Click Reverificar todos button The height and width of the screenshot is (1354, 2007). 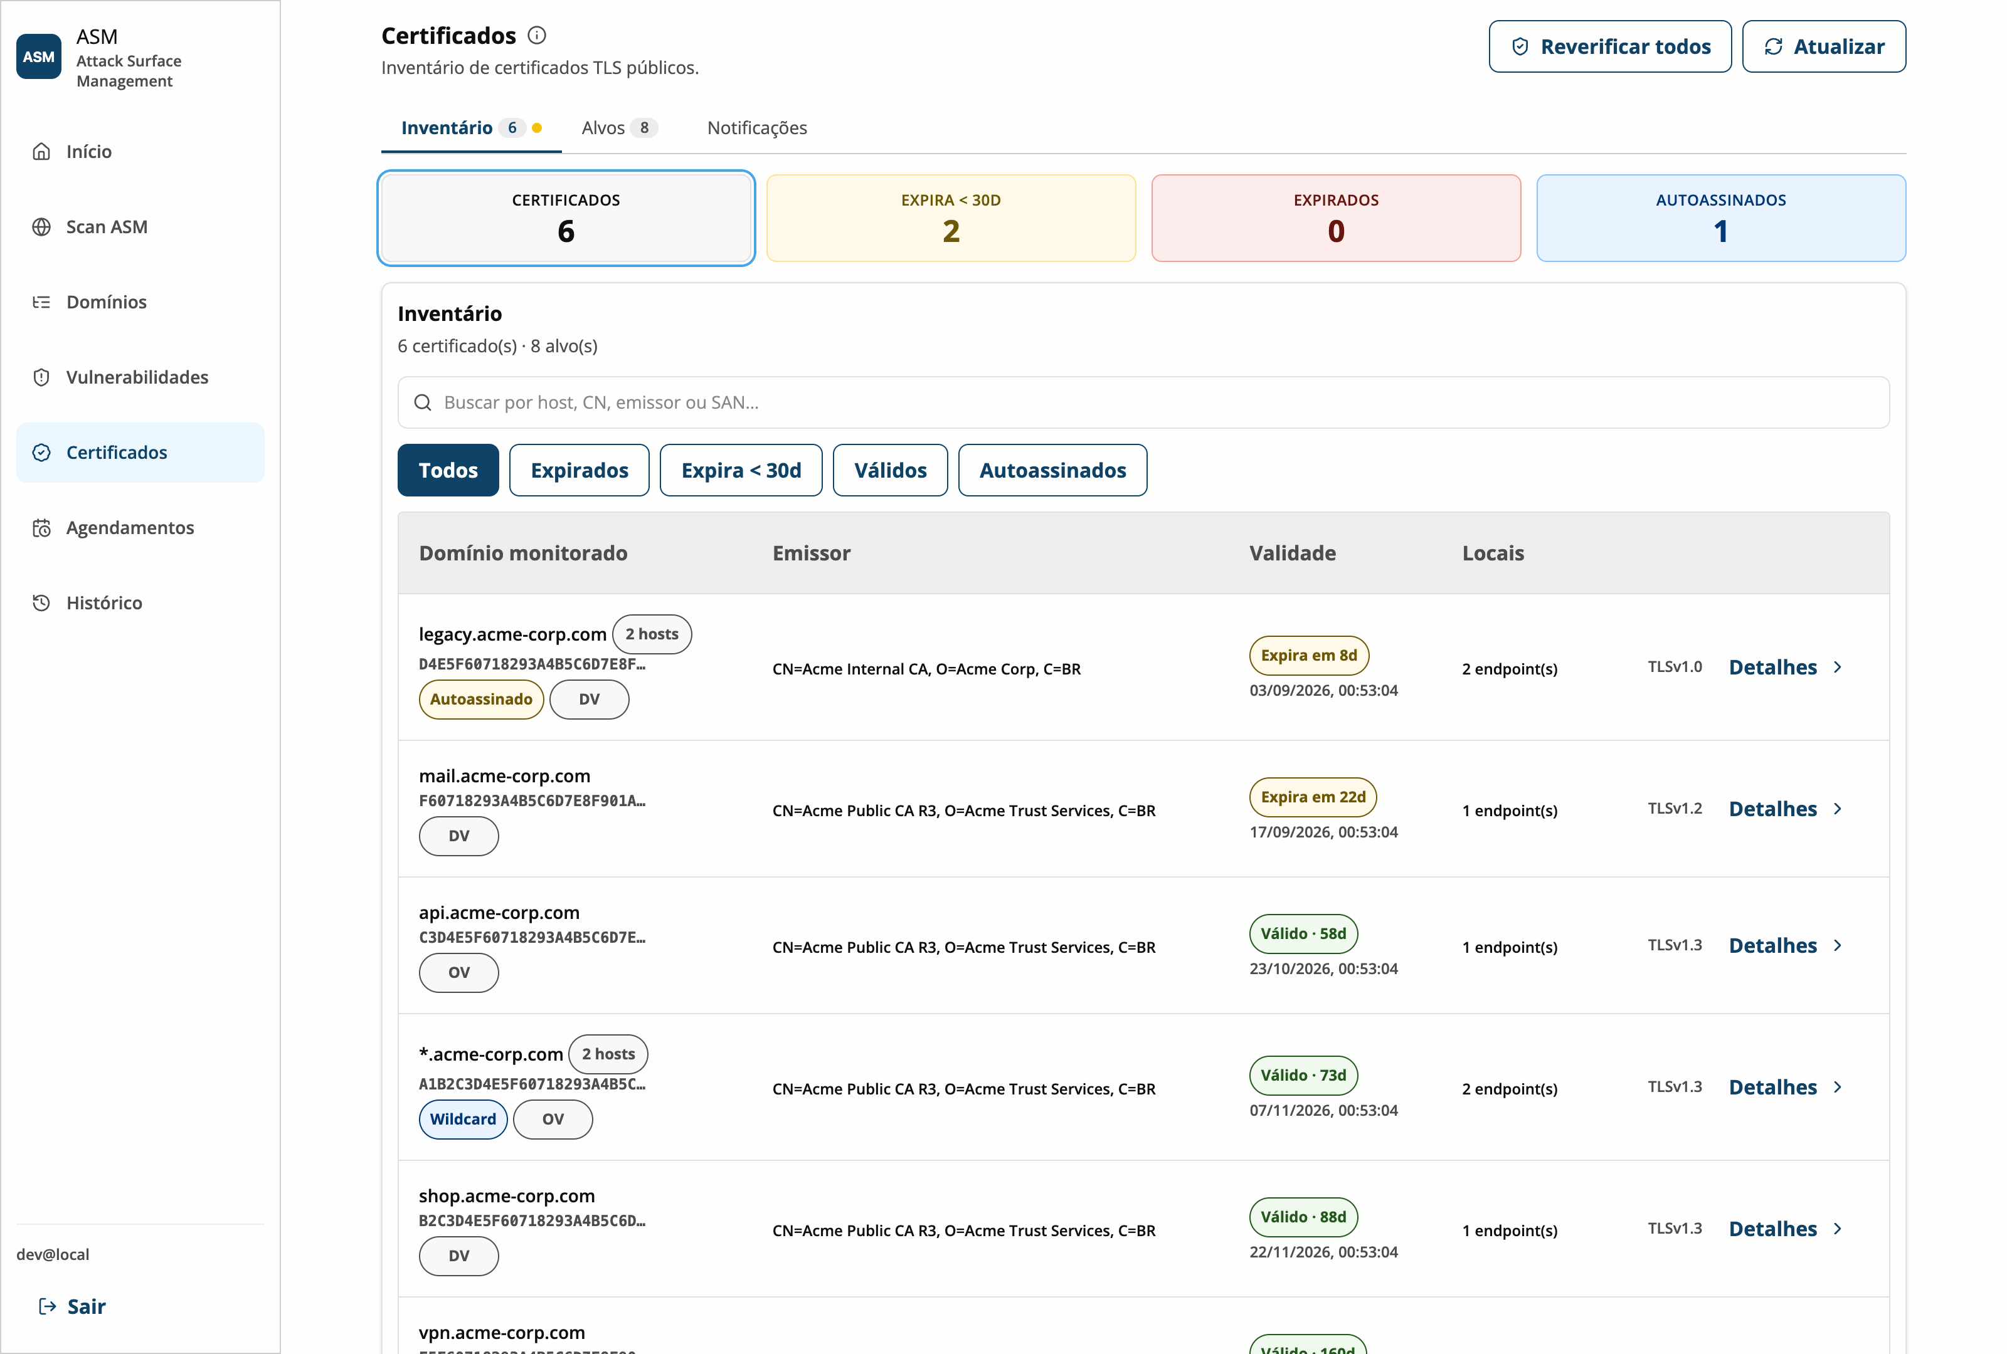1610,46
